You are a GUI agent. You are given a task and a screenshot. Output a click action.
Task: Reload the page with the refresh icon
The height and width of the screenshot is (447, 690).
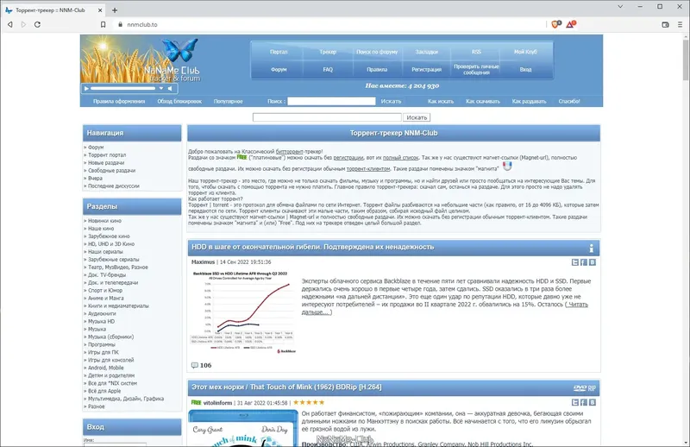click(37, 25)
